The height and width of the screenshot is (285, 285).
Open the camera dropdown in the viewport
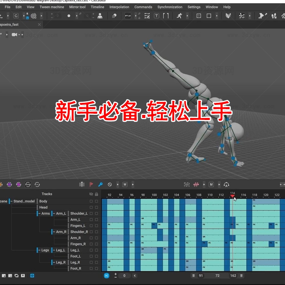(x=19, y=35)
